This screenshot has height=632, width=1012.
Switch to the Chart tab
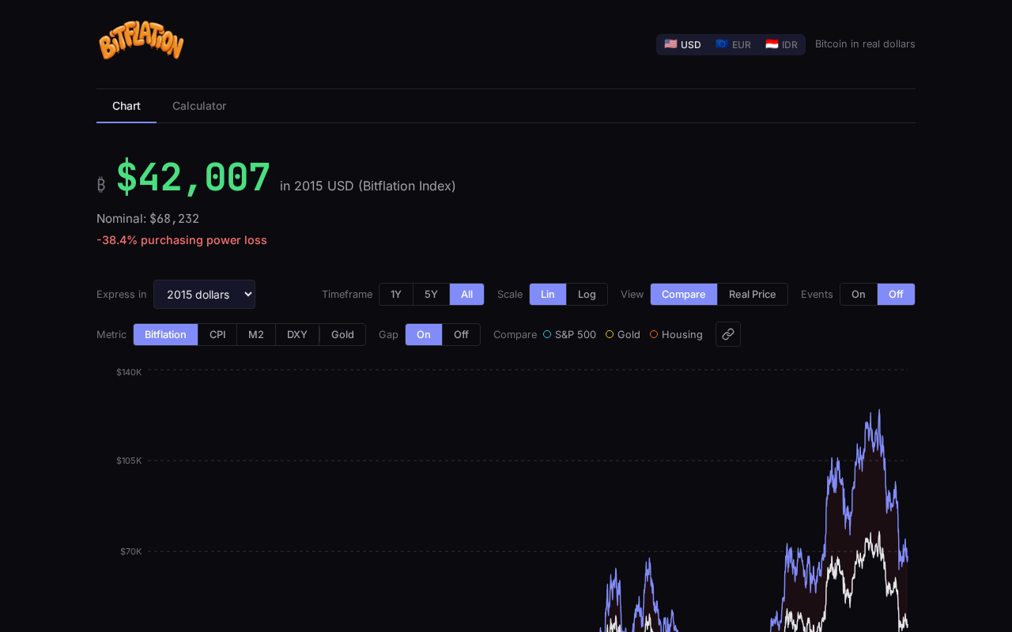click(x=126, y=106)
